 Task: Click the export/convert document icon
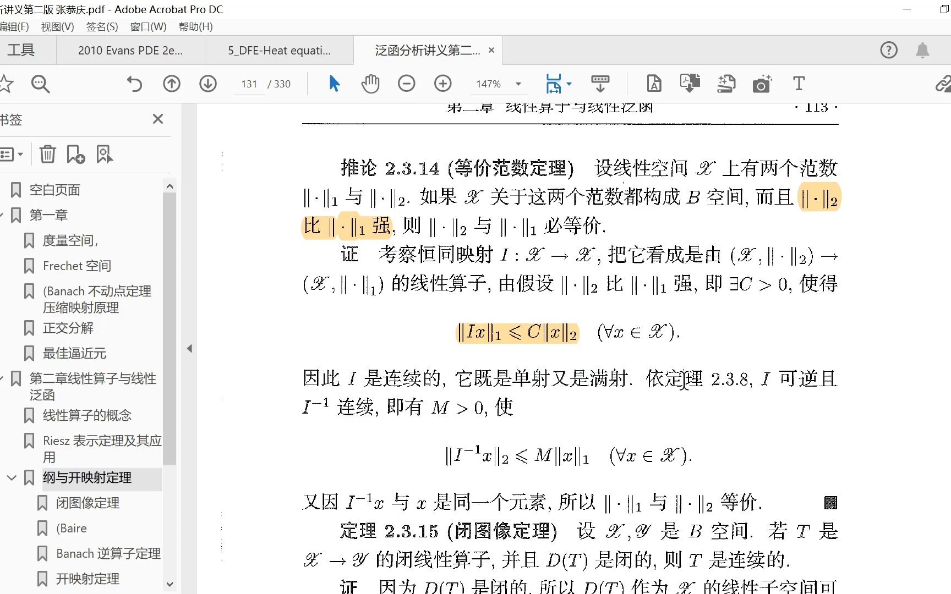[690, 84]
